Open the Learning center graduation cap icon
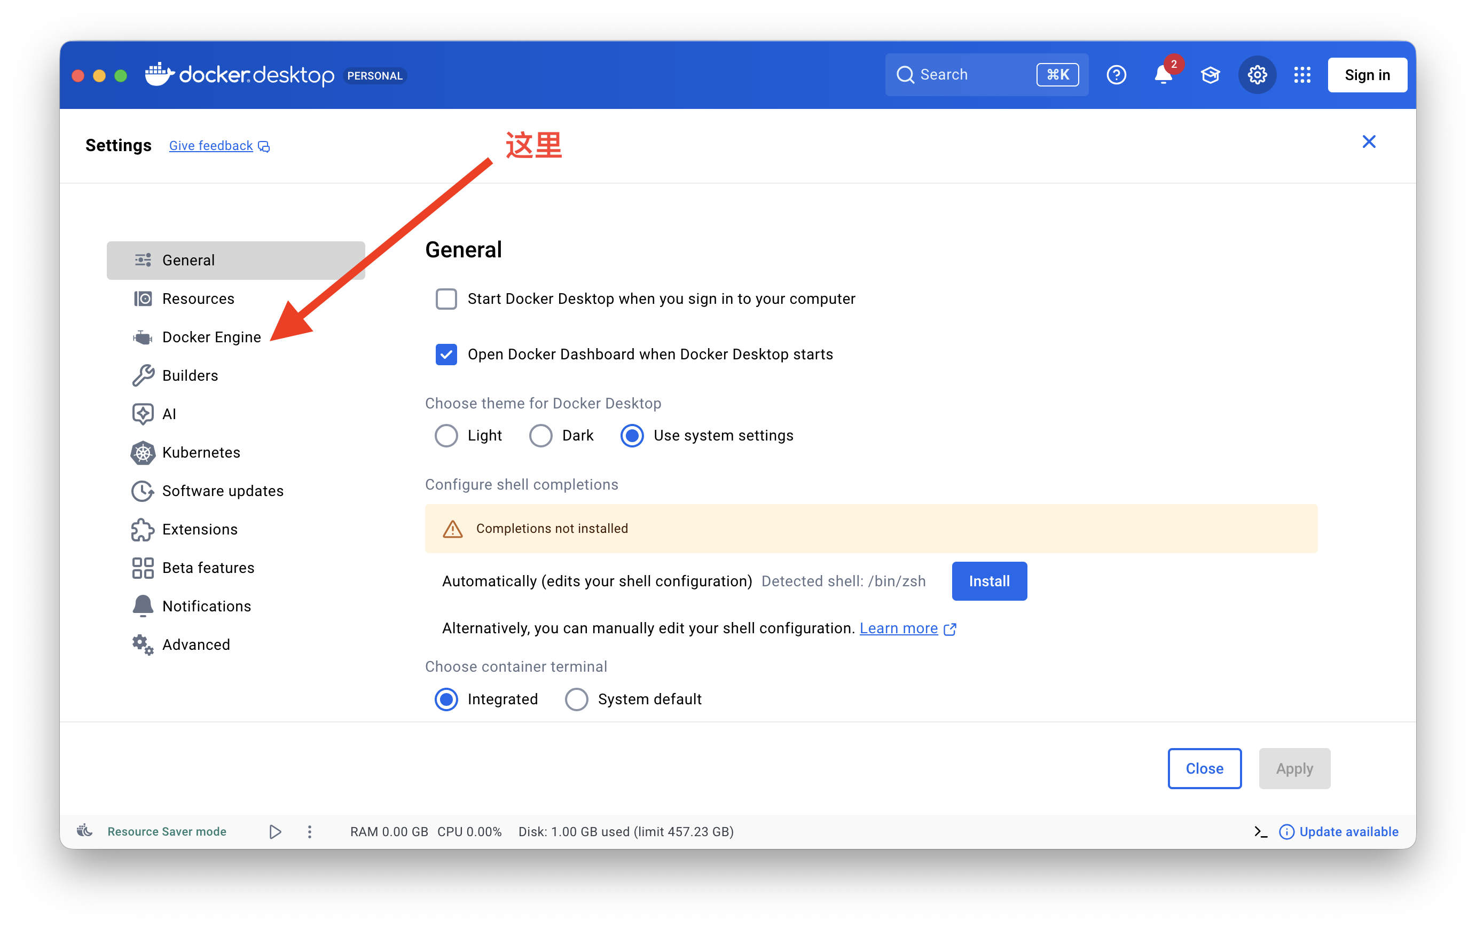This screenshot has height=928, width=1476. click(1210, 75)
